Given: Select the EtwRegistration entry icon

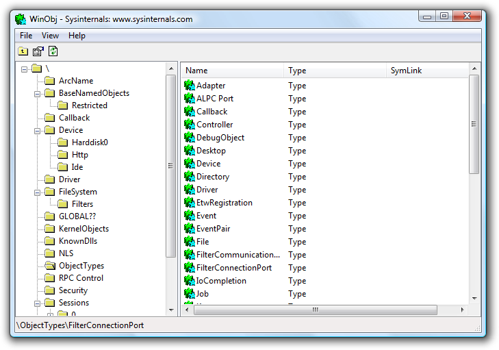Looking at the screenshot, I should point(190,203).
